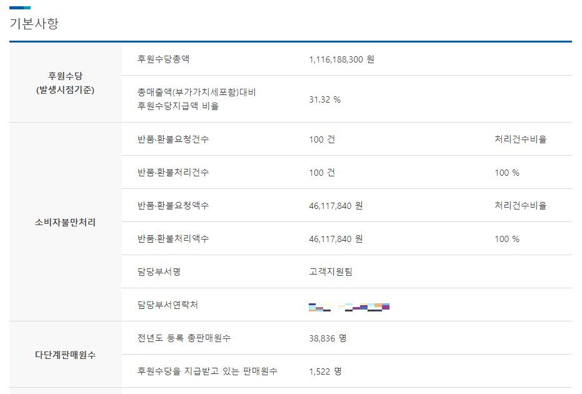Select the 38,836 명 total sellers value
This screenshot has width=582, height=394.
(328, 338)
